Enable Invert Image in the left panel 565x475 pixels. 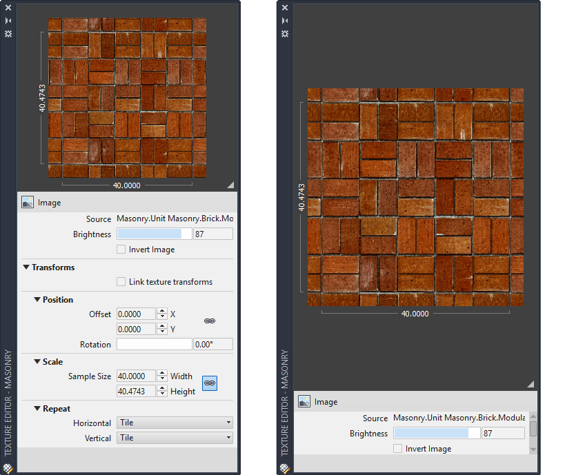pyautogui.click(x=121, y=250)
